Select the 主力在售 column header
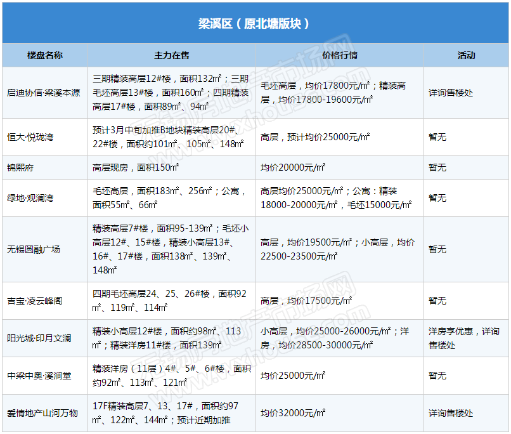Screen dimensions: 511x434 tap(171, 55)
